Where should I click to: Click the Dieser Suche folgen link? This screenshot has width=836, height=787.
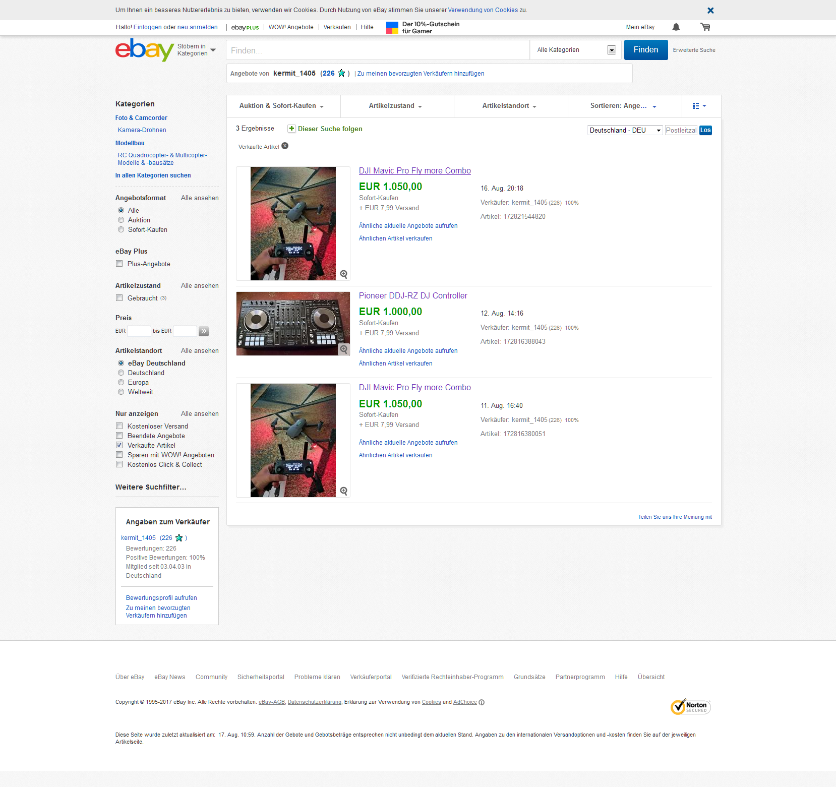[x=330, y=129]
